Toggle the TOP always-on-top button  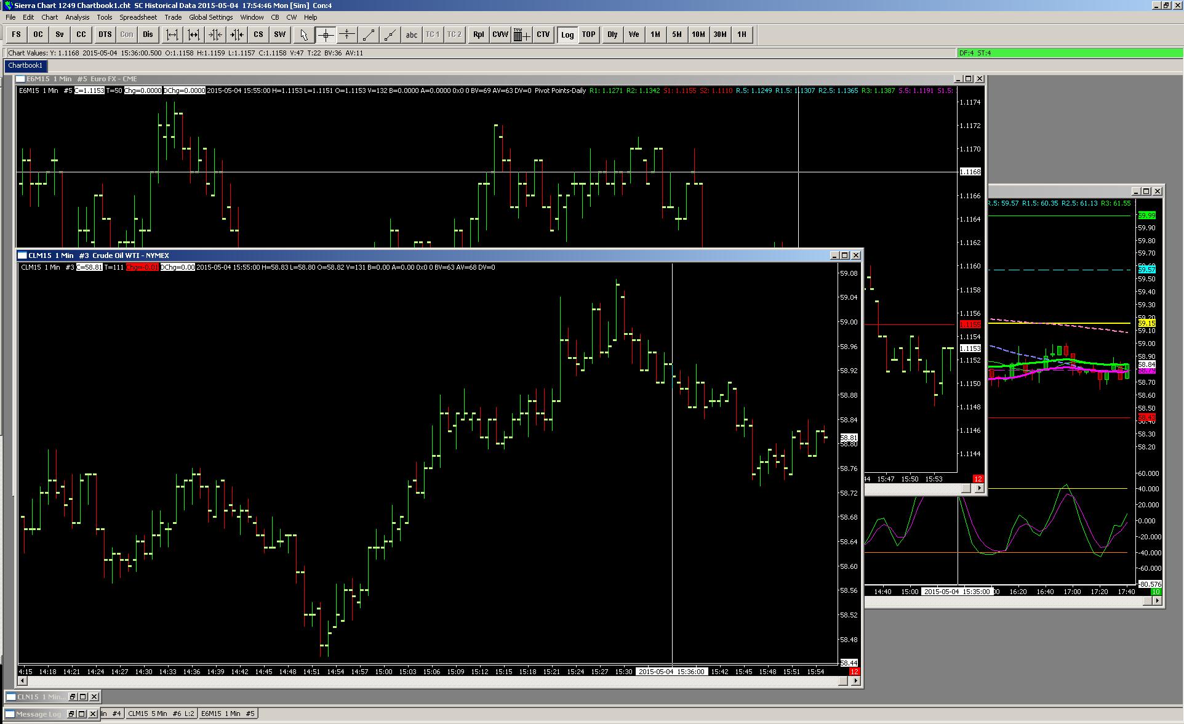pyautogui.click(x=588, y=34)
